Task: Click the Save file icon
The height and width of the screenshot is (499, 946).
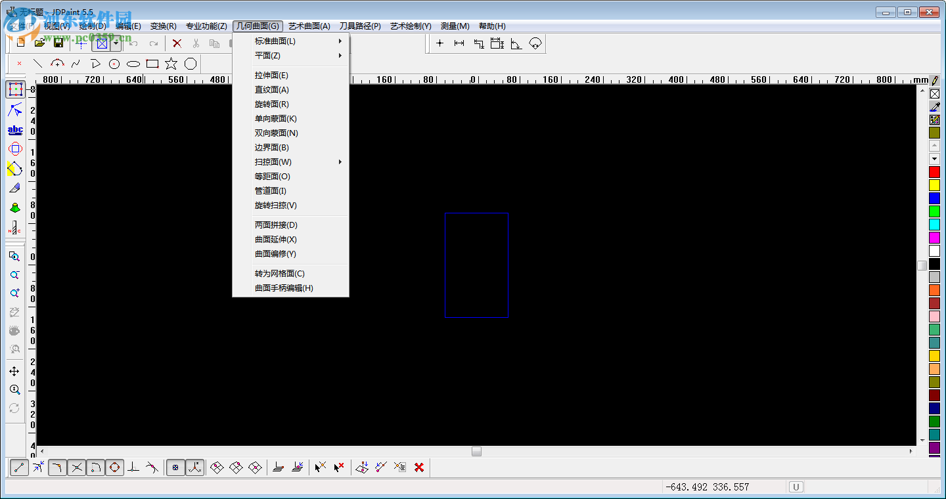Action: pos(59,43)
